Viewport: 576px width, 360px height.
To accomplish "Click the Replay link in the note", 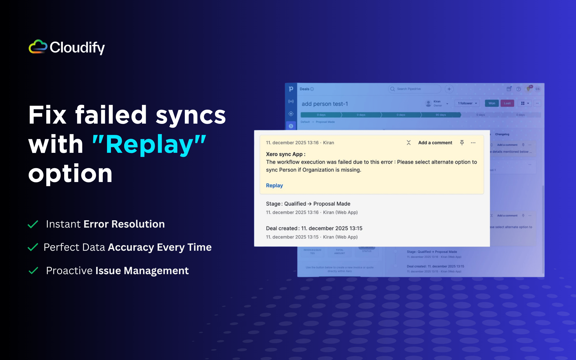I will point(274,186).
